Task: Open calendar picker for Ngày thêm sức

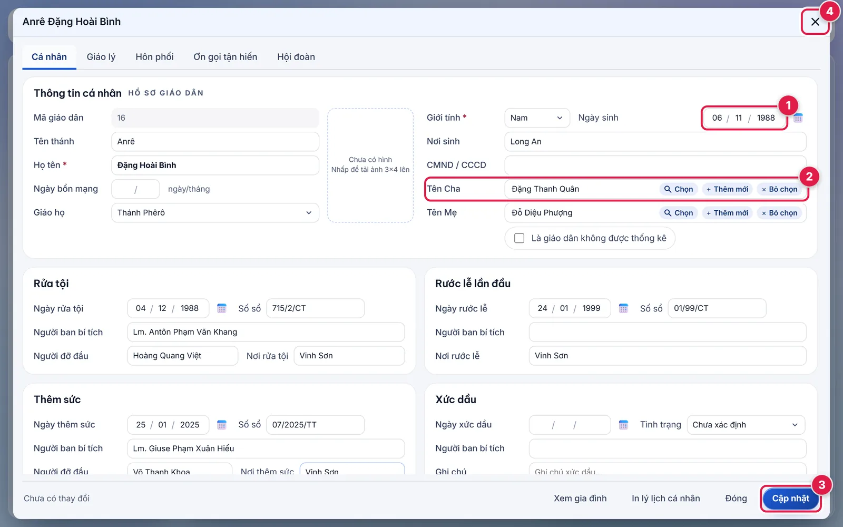Action: [222, 425]
